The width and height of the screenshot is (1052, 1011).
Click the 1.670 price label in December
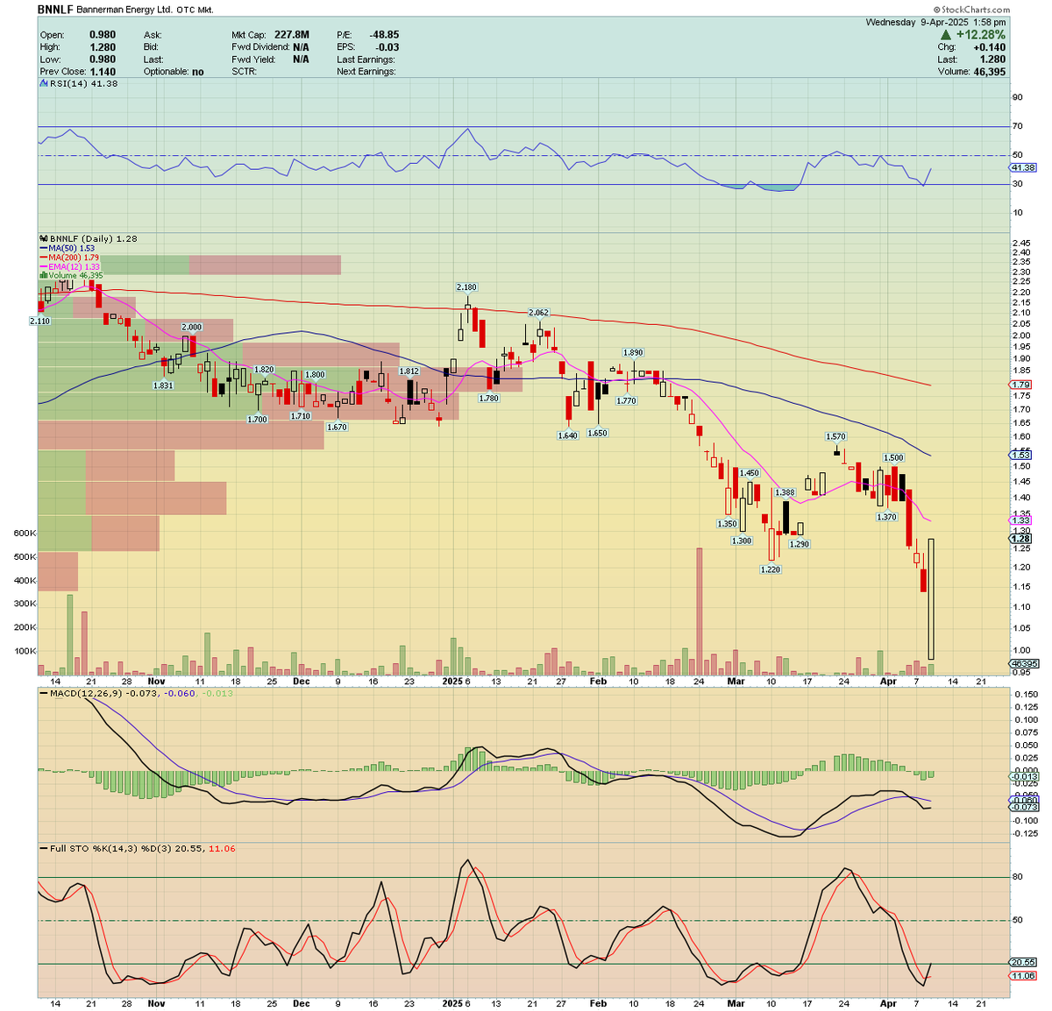(x=337, y=427)
